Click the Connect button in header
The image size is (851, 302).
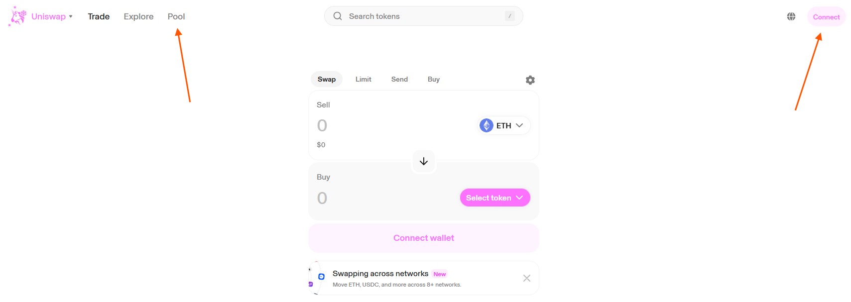click(826, 17)
